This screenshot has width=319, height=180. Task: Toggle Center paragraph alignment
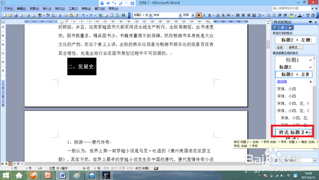click(x=243, y=15)
